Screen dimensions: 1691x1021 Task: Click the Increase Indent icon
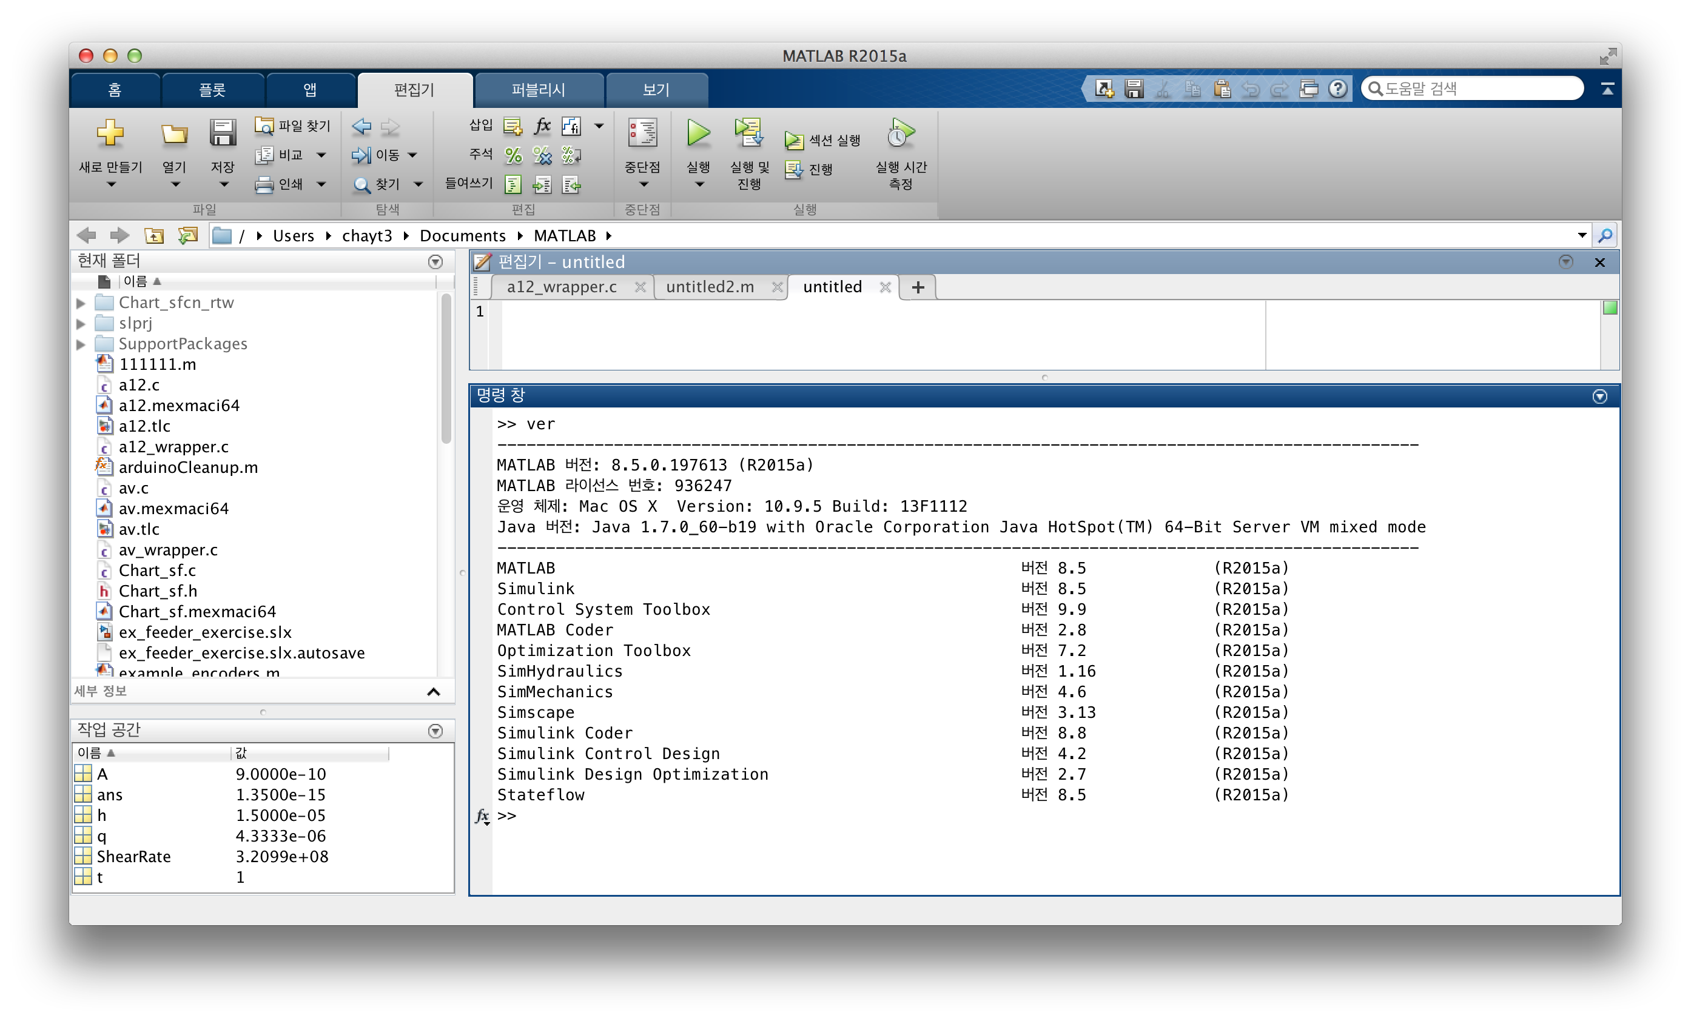coord(542,184)
